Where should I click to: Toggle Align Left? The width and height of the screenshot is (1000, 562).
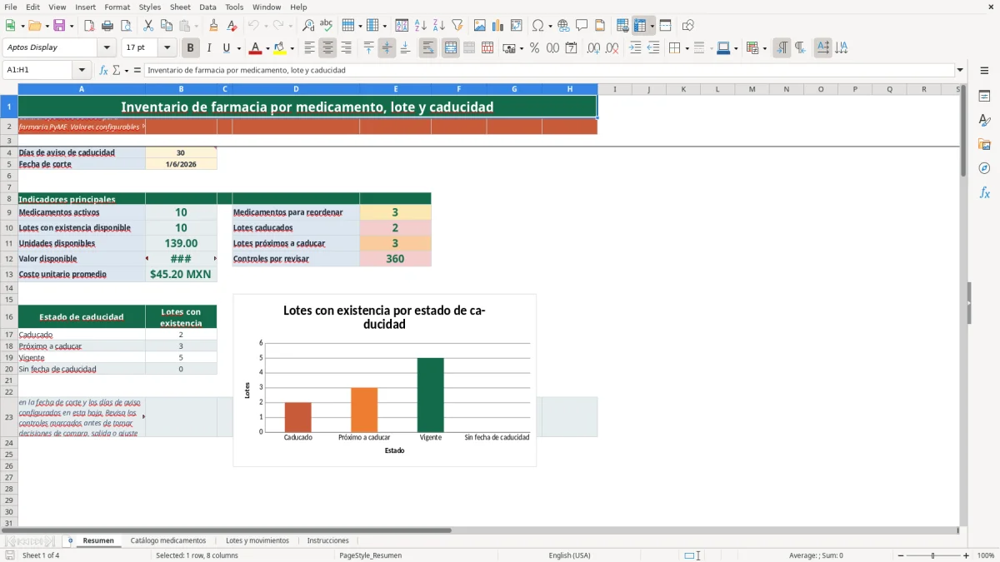click(x=310, y=48)
